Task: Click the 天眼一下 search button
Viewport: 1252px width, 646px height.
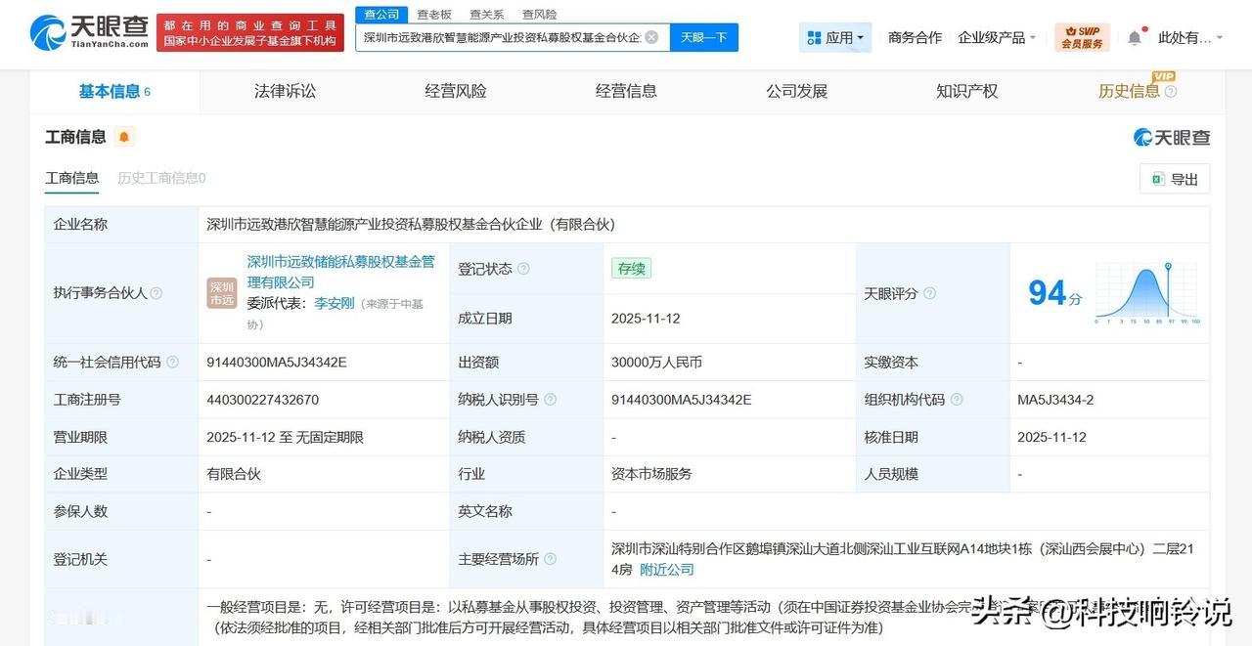Action: (702, 36)
